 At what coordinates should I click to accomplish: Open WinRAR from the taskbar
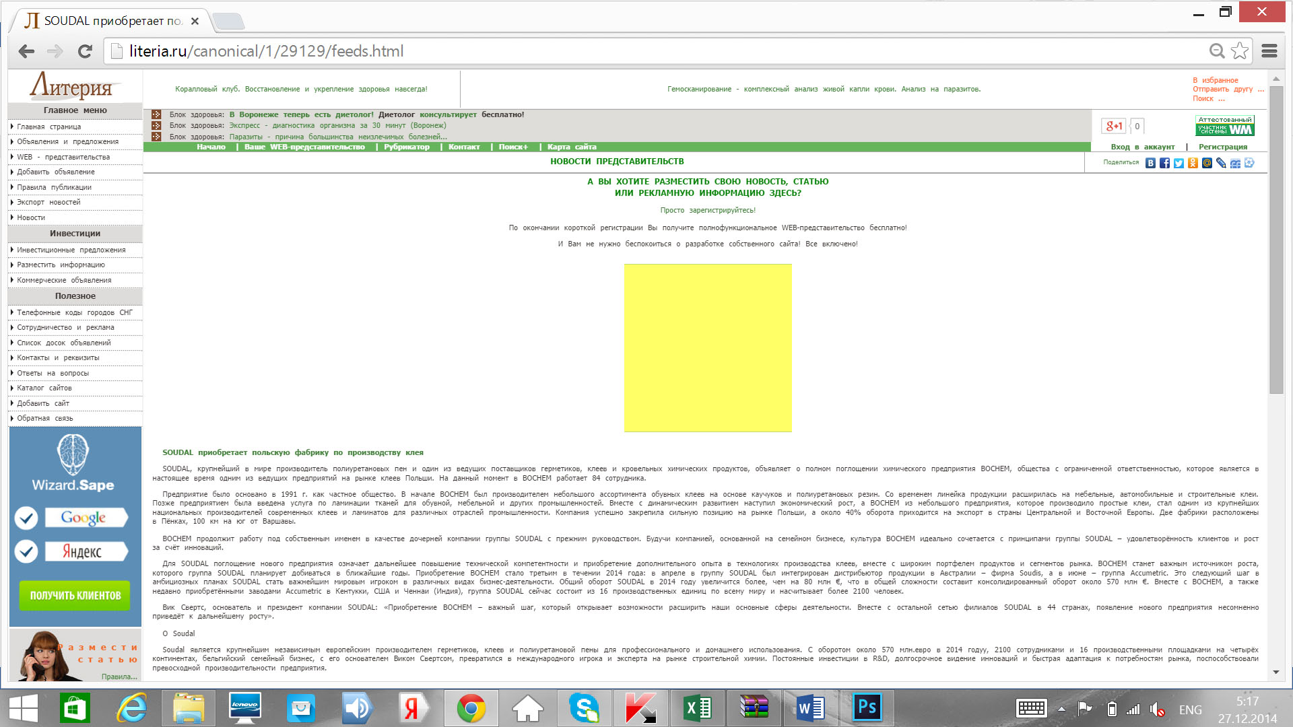tap(754, 708)
